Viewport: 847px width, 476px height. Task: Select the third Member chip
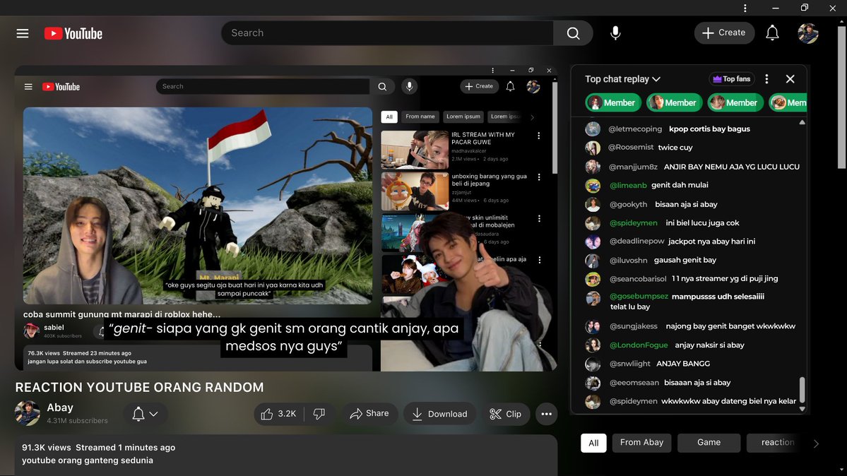pos(735,102)
